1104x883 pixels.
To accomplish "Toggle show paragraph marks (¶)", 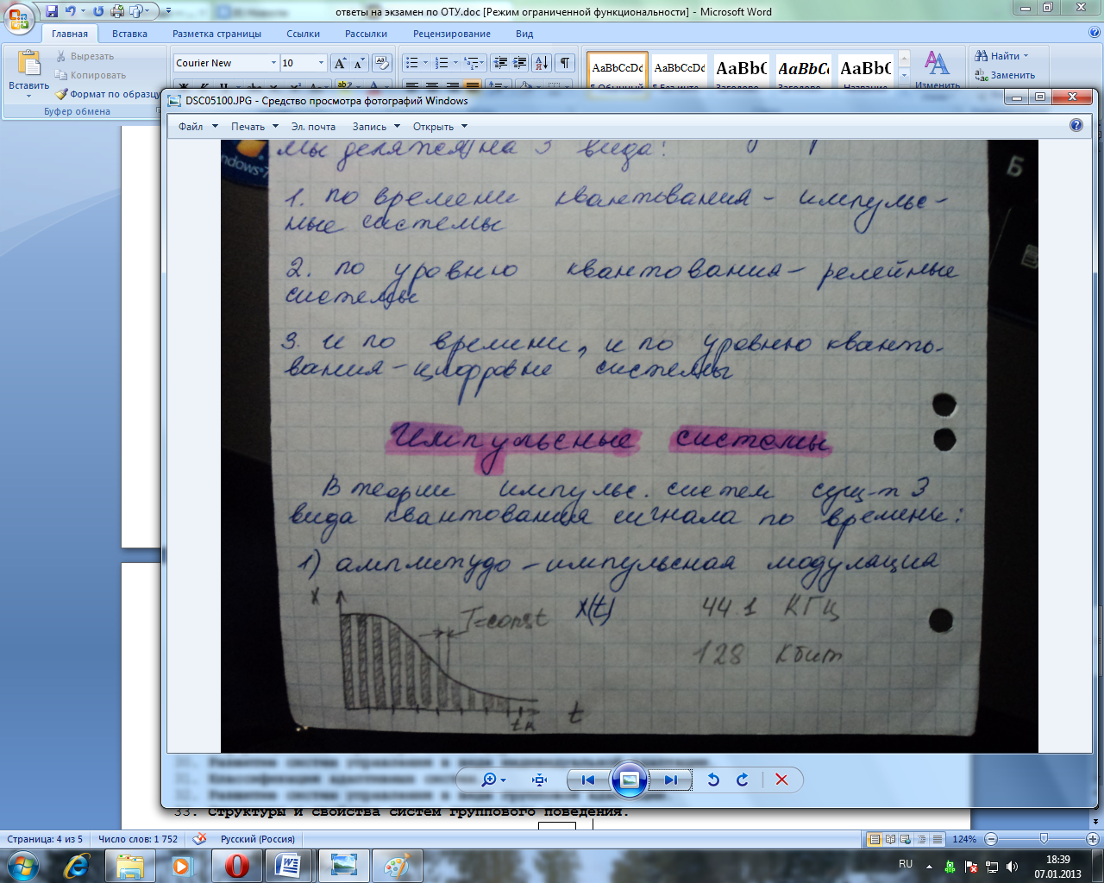I will 565,63.
